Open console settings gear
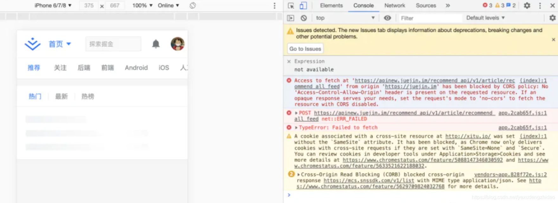 tap(553, 18)
